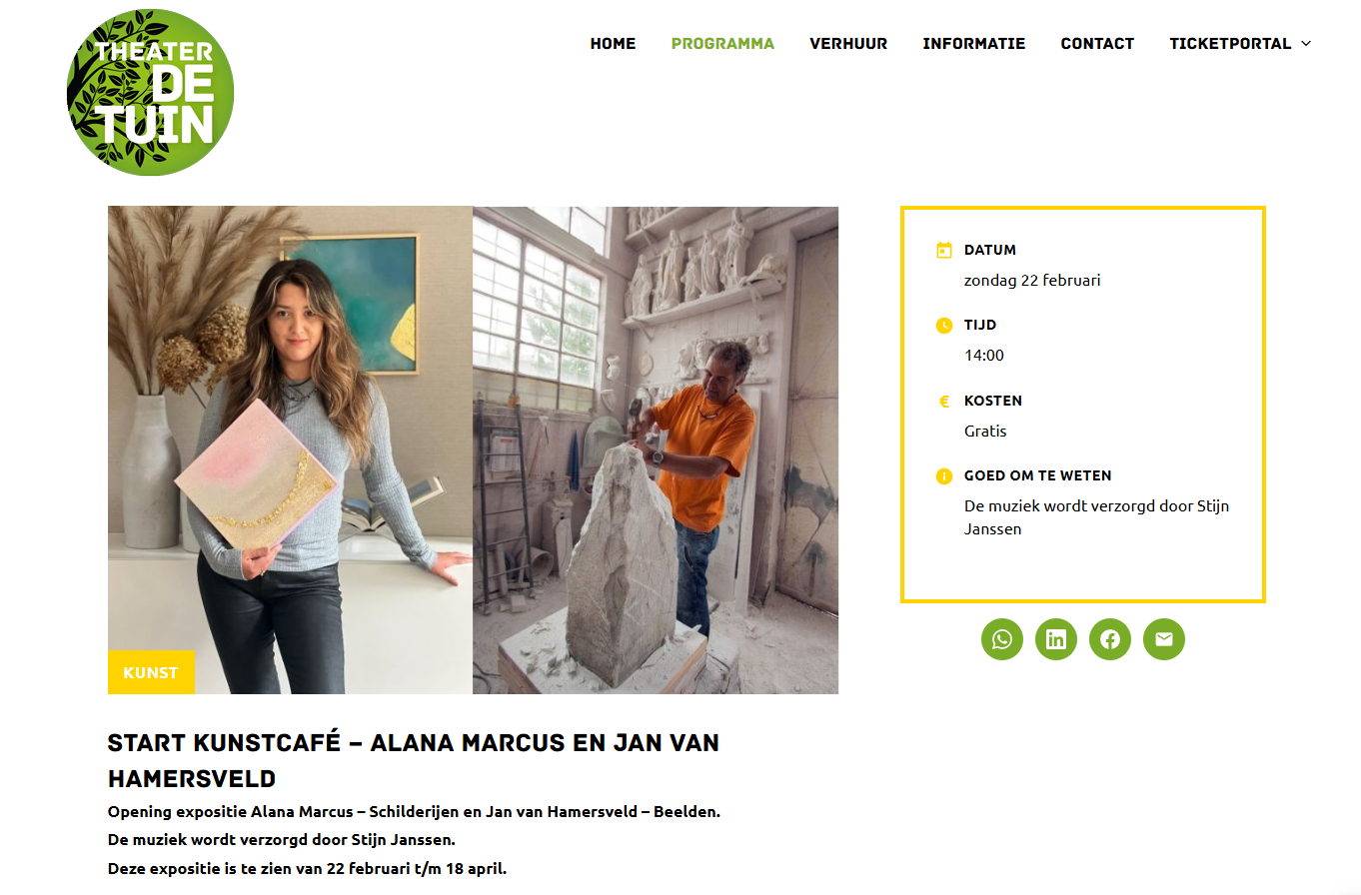Click the Theater De Tuin logo
The height and width of the screenshot is (895, 1361).
(151, 92)
